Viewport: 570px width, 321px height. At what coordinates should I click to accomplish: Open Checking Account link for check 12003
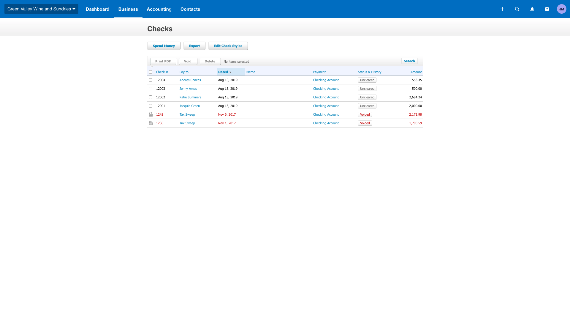coord(326,89)
